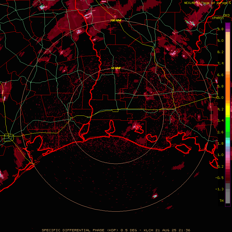Select the 'NEXLAB-College of DuPage' credit text
232x232 pixels.
point(206,3)
